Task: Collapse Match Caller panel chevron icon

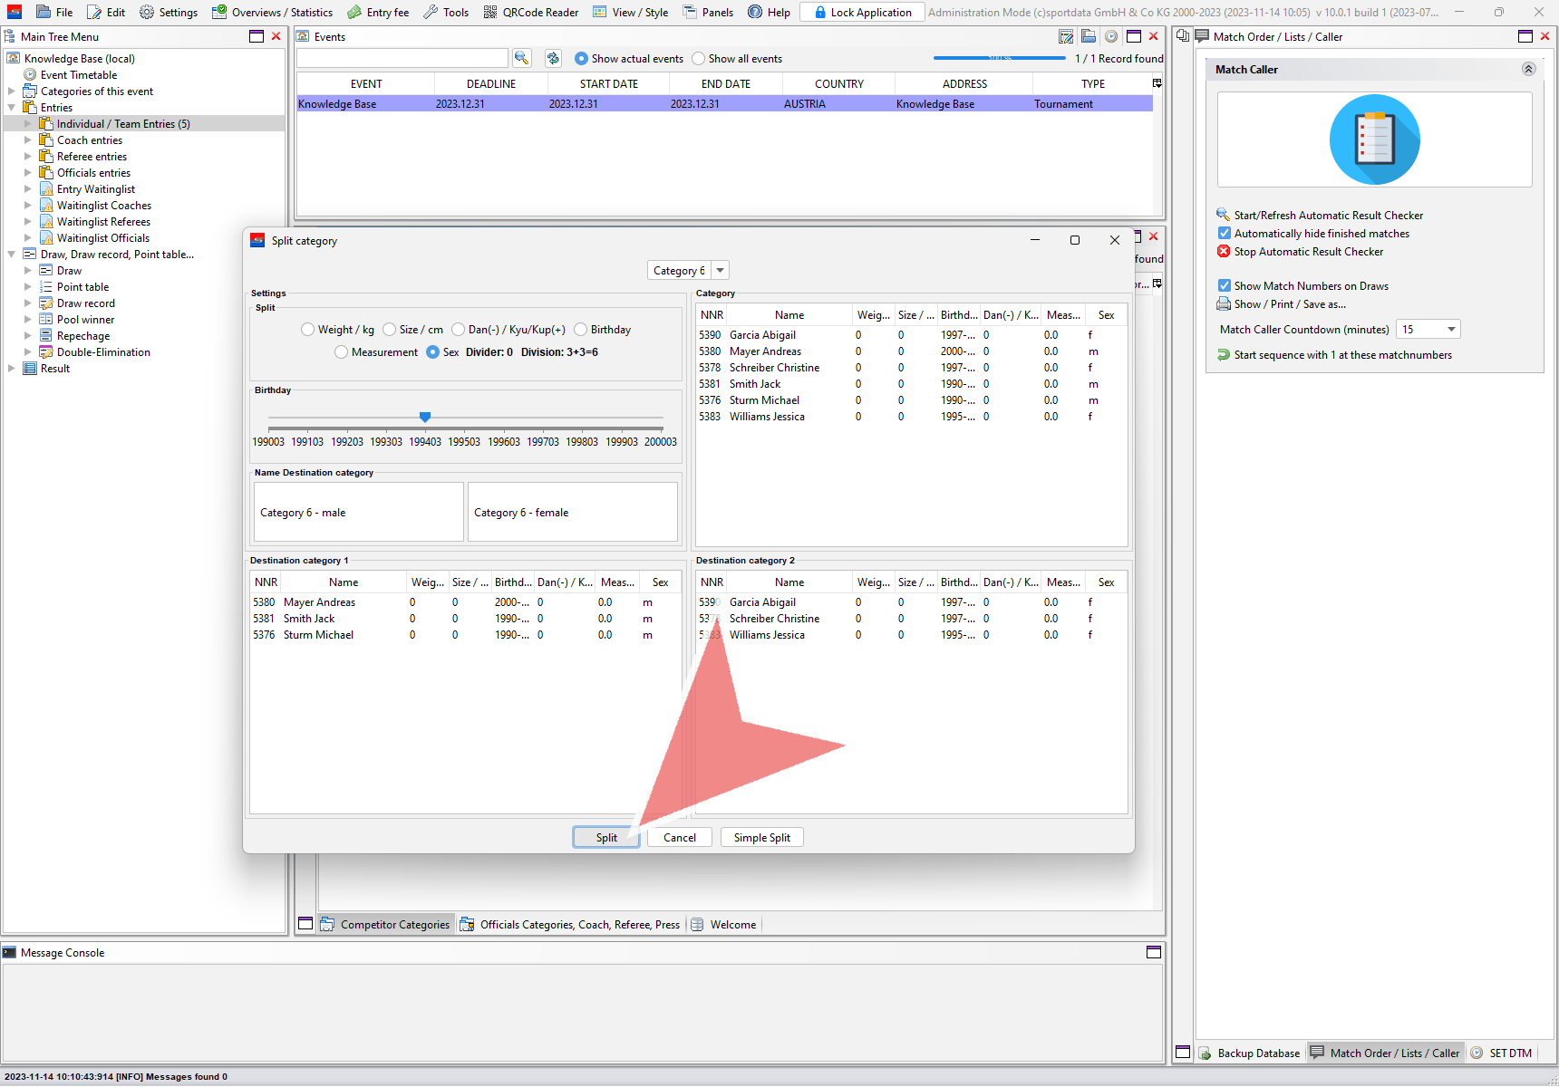Action: pyautogui.click(x=1528, y=69)
